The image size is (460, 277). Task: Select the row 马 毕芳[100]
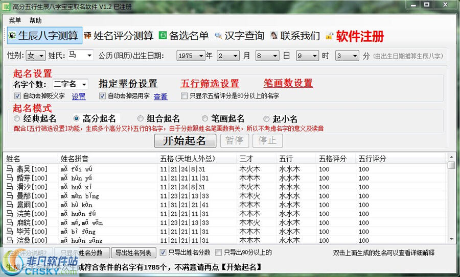(x=224, y=232)
